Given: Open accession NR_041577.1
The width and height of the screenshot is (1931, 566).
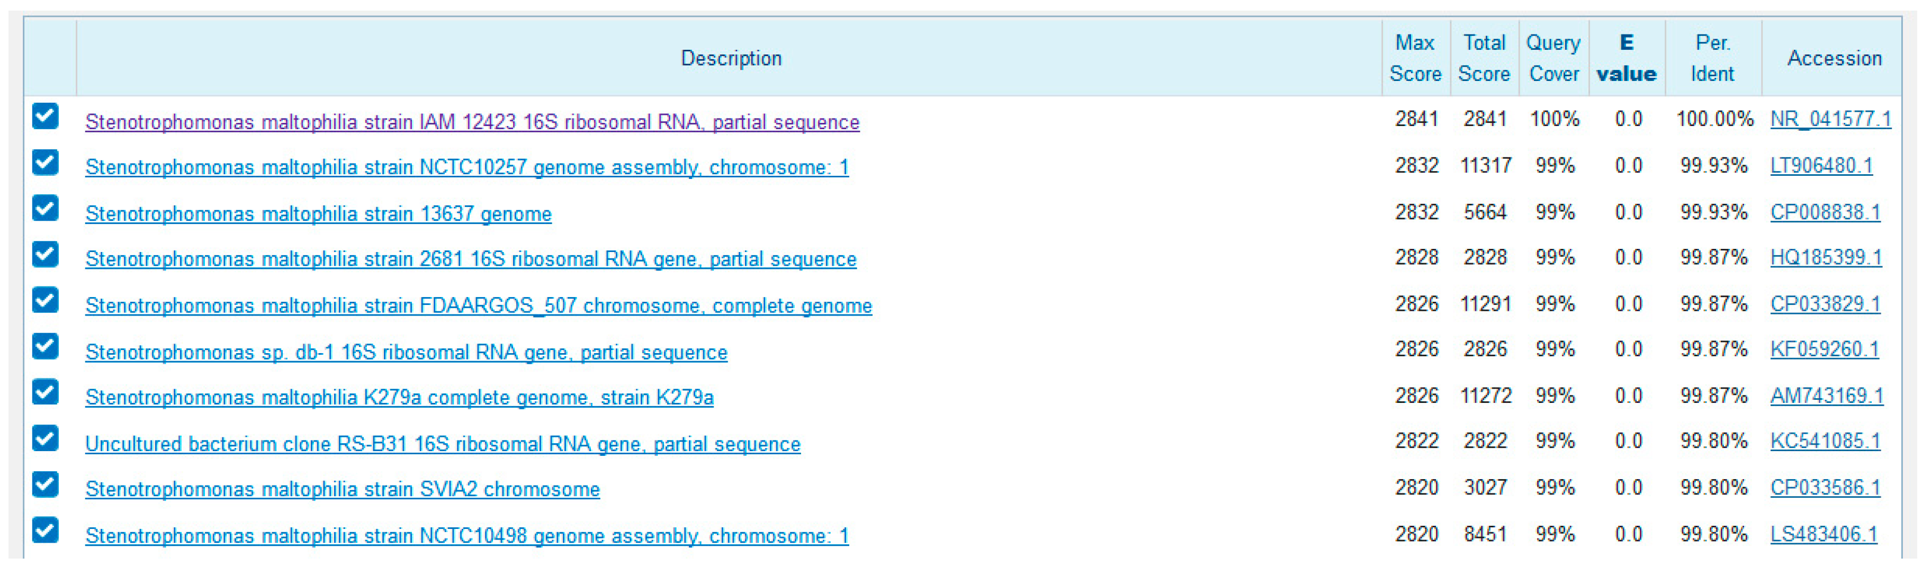Looking at the screenshot, I should [1830, 119].
